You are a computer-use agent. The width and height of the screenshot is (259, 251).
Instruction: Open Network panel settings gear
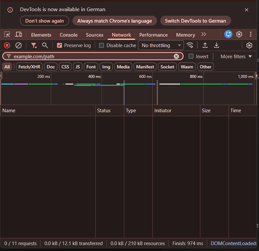[249, 45]
